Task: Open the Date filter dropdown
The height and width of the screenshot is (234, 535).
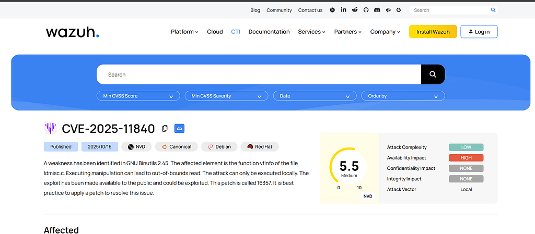Action: [315, 96]
